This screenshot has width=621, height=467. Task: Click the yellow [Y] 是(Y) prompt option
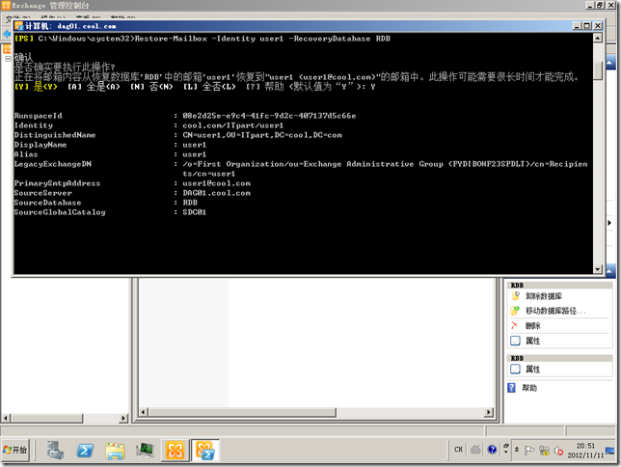point(36,87)
